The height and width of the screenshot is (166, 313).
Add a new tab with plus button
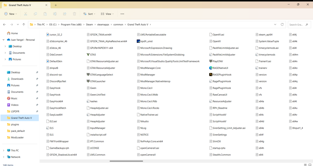[x=56, y=5]
